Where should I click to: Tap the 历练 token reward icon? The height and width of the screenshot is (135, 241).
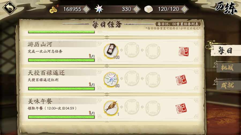(111, 50)
